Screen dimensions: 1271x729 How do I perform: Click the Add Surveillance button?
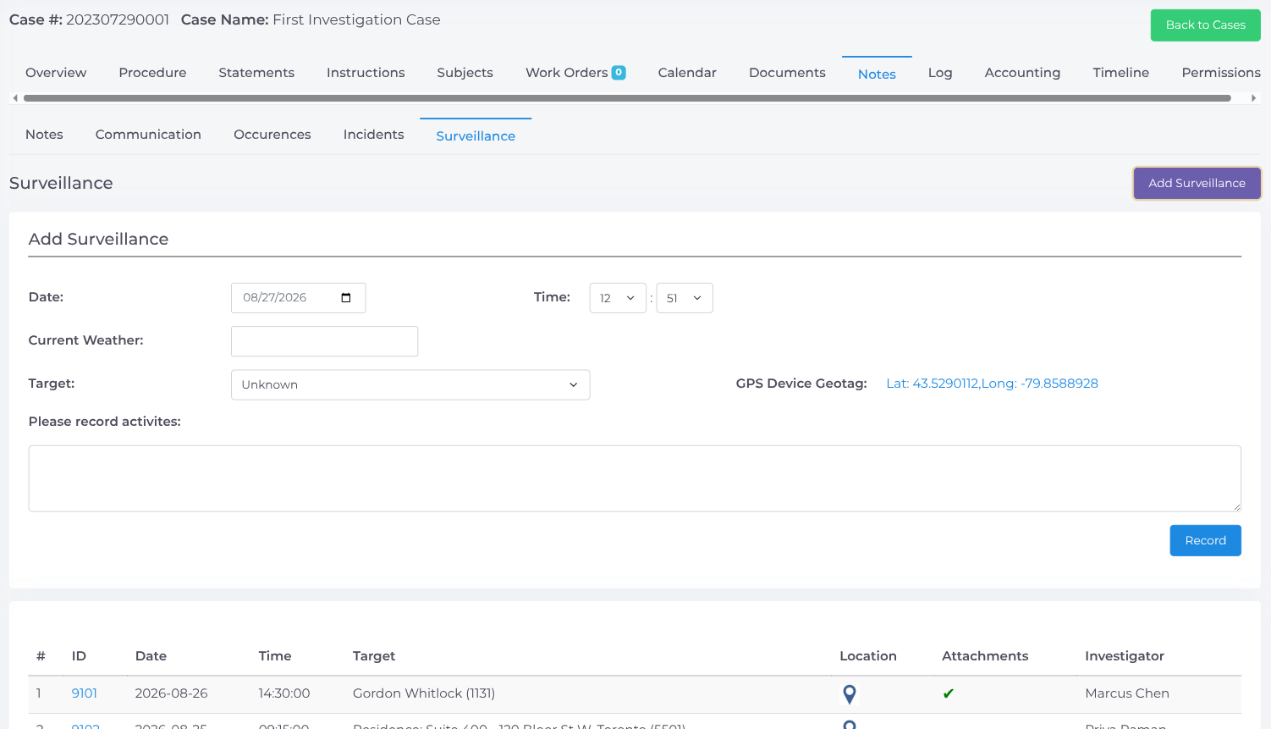(1197, 183)
